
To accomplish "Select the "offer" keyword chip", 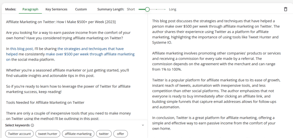I will [120, 134].
